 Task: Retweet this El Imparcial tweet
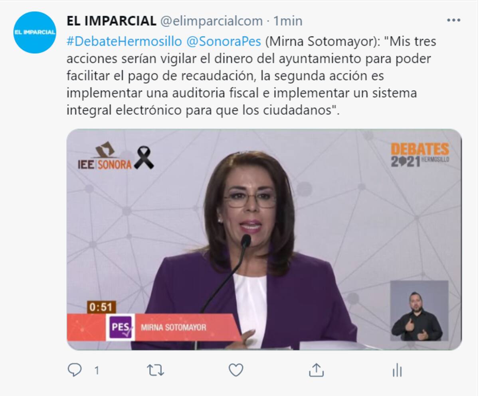coord(155,371)
